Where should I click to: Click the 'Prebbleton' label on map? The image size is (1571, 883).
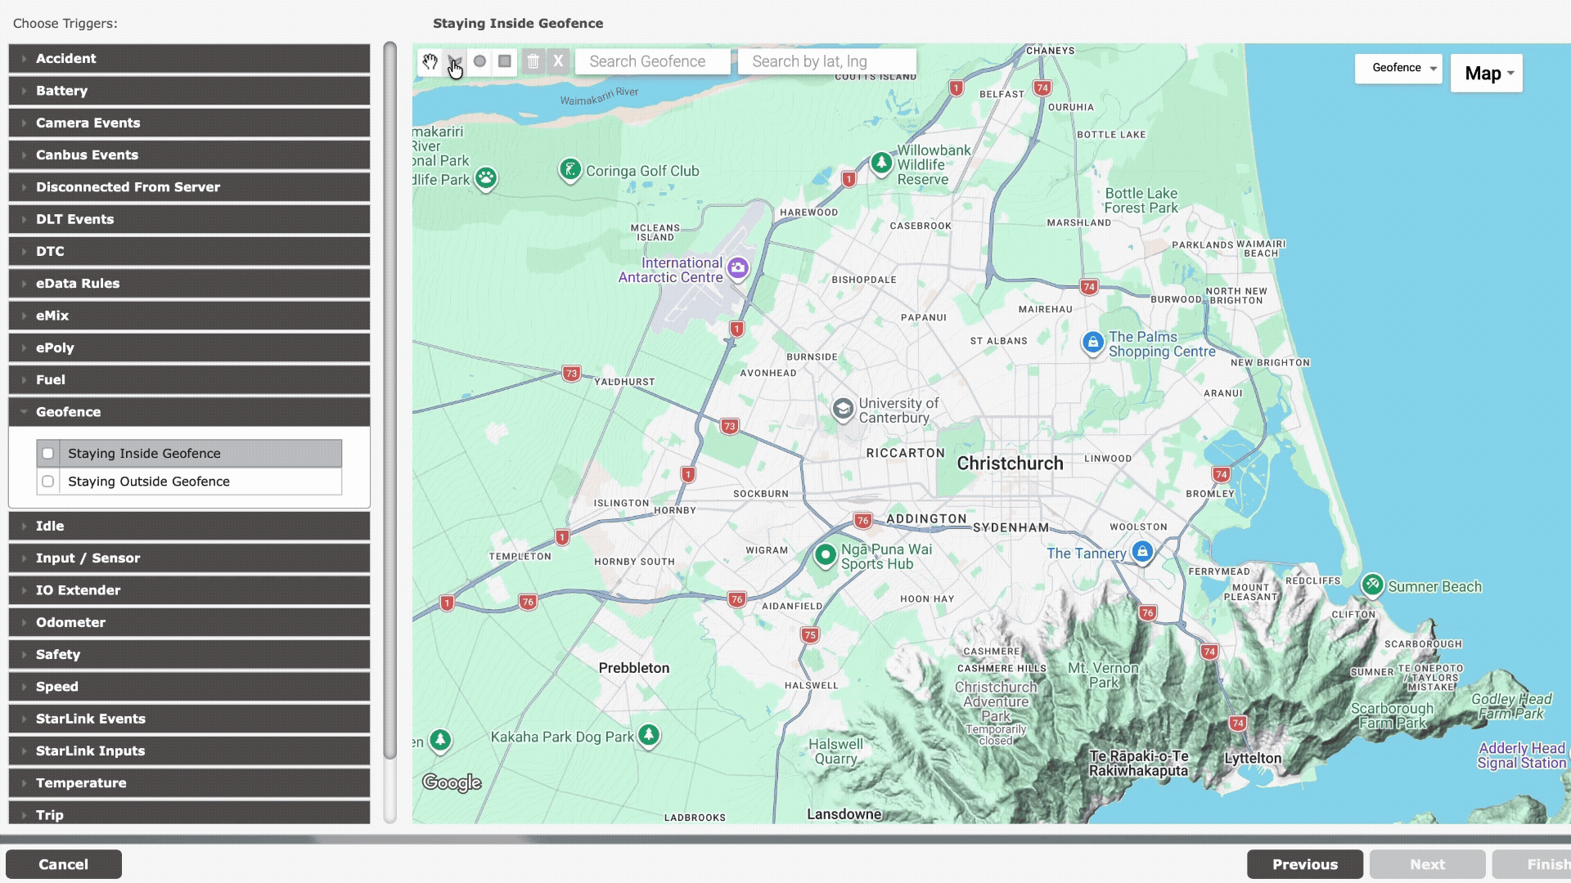pyautogui.click(x=634, y=668)
